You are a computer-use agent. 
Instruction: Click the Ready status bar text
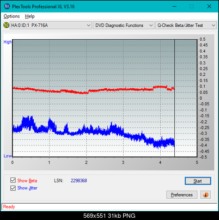(9, 206)
